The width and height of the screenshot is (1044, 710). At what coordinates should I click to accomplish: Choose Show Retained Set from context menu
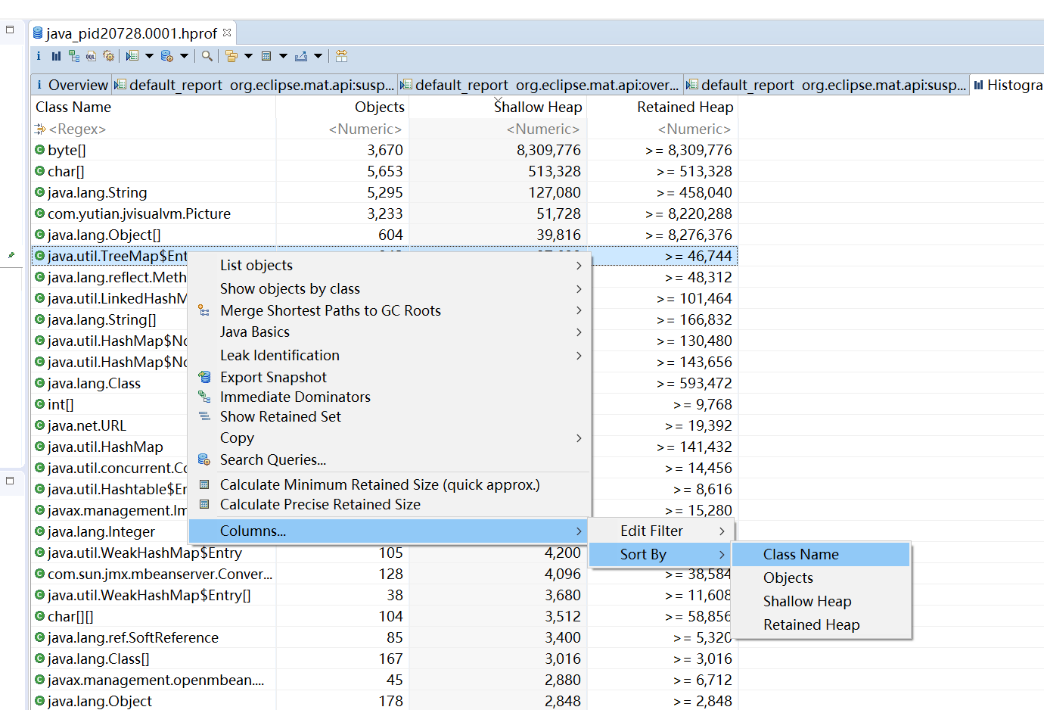click(x=280, y=417)
